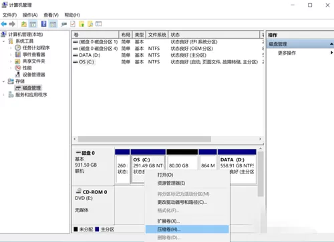Toggle the show/hide action pane icon
334x242 pixels.
(53, 24)
